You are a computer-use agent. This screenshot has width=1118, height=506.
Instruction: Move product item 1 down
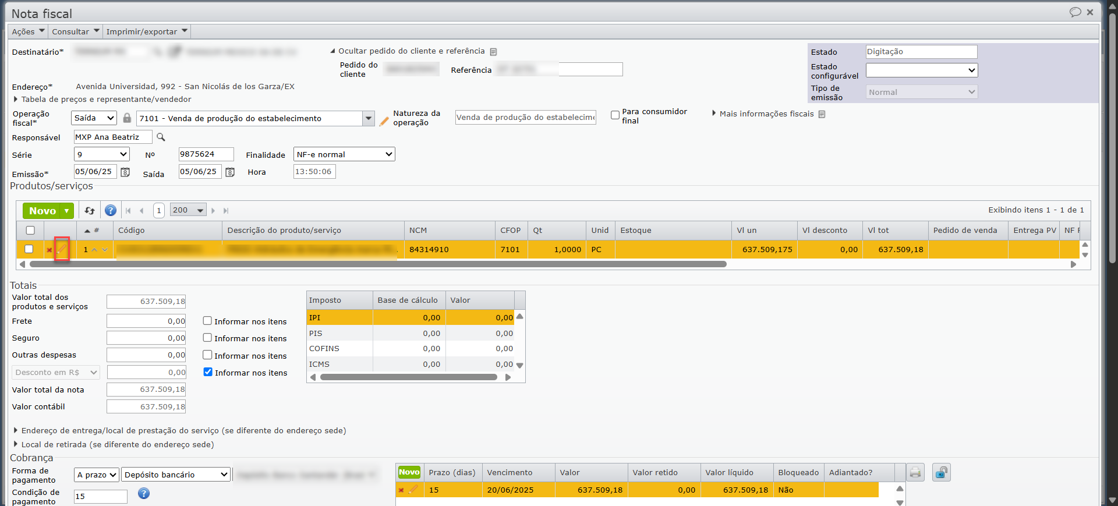[x=105, y=250]
